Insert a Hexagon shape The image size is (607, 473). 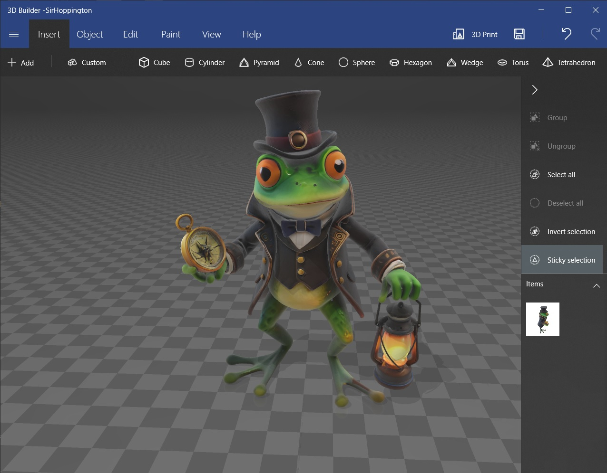[411, 63]
